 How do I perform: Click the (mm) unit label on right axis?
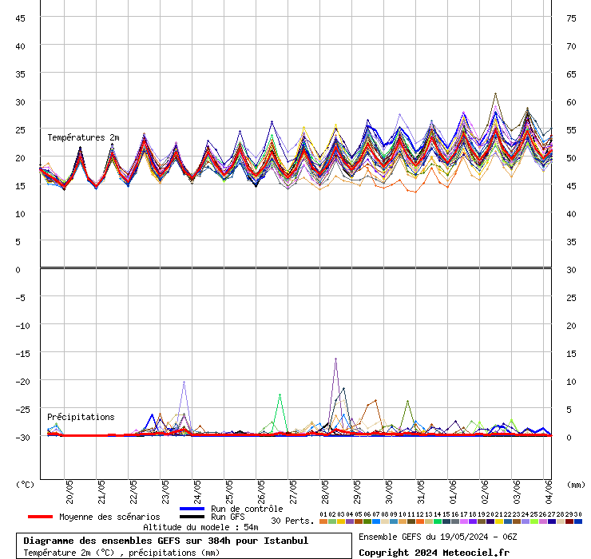576,484
